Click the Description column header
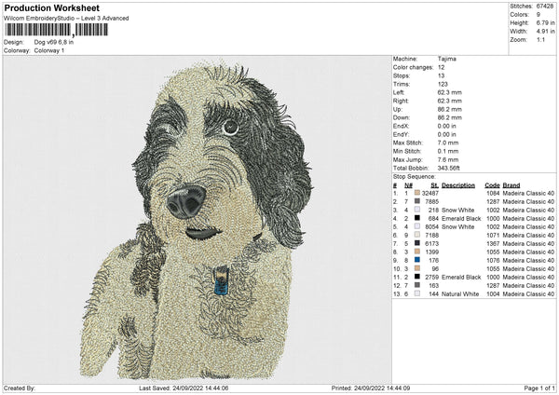The height and width of the screenshot is (395, 559). 458,185
